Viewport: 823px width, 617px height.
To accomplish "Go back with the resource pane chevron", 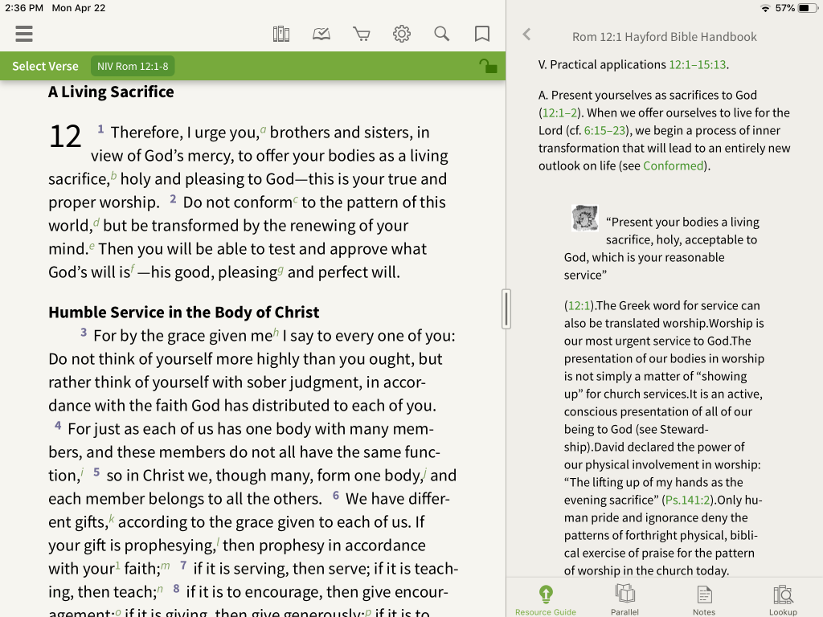I will coord(526,35).
